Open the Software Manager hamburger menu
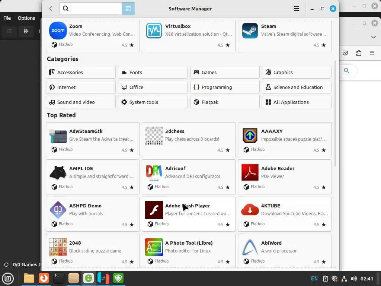381x286 pixels. point(296,9)
